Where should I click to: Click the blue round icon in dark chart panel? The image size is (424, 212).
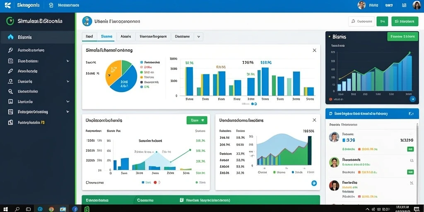[x=412, y=99]
